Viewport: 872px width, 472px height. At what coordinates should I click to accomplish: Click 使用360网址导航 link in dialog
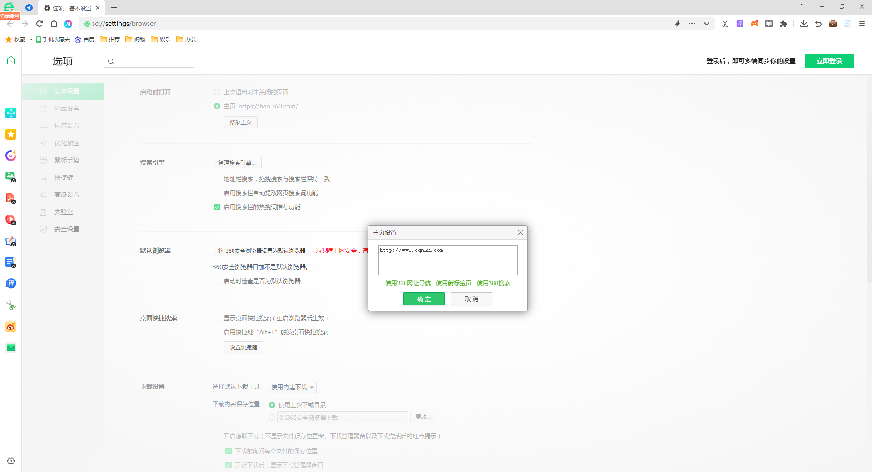click(408, 283)
